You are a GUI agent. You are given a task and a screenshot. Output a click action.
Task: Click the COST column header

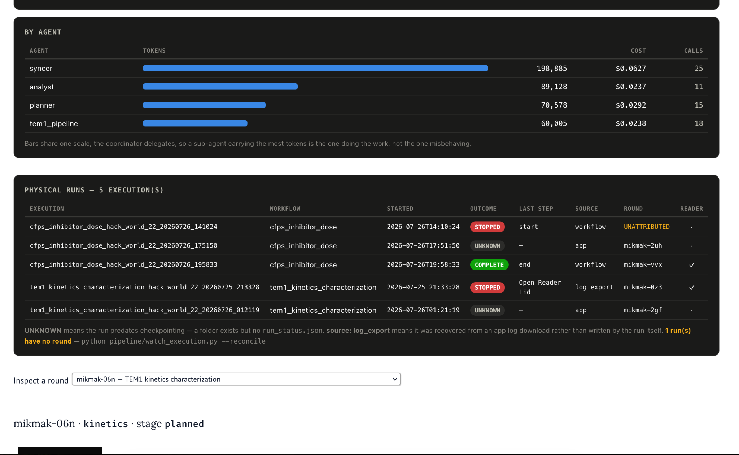(x=638, y=51)
